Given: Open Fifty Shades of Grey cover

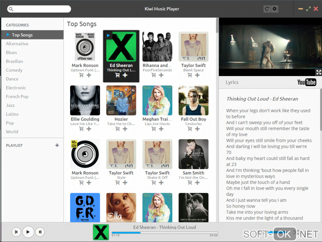Looking at the screenshot, I should pos(194,207).
